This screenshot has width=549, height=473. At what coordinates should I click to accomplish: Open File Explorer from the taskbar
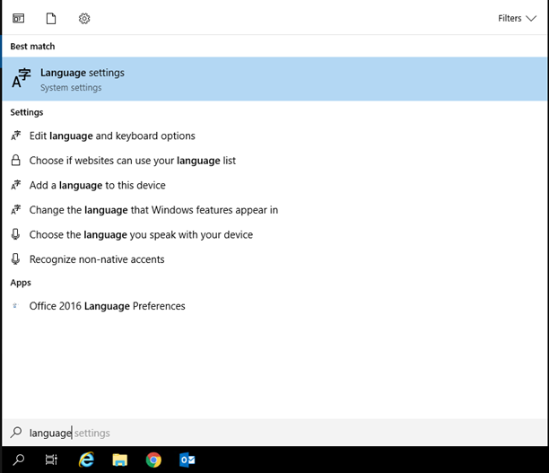point(119,460)
